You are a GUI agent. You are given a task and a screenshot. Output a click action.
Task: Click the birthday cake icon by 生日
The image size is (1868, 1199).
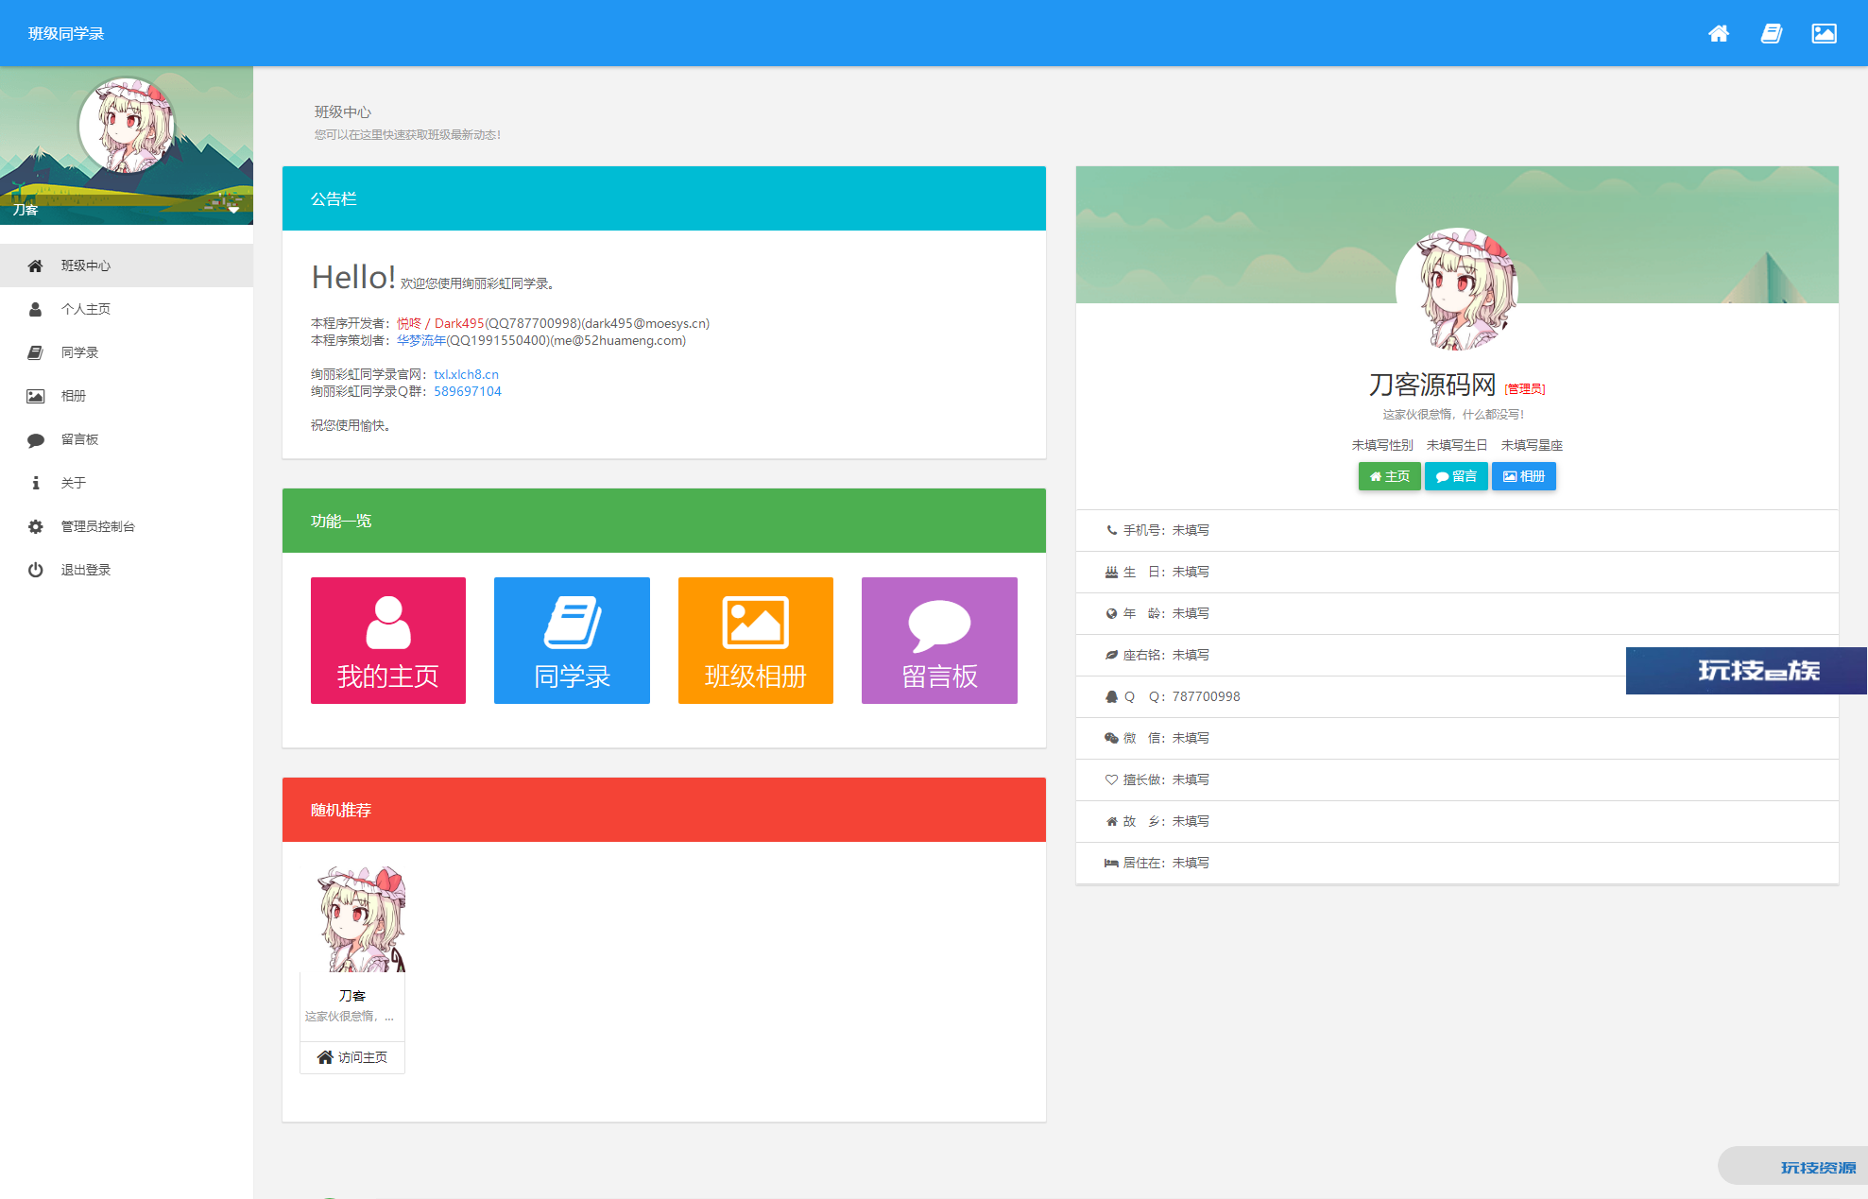(x=1111, y=572)
